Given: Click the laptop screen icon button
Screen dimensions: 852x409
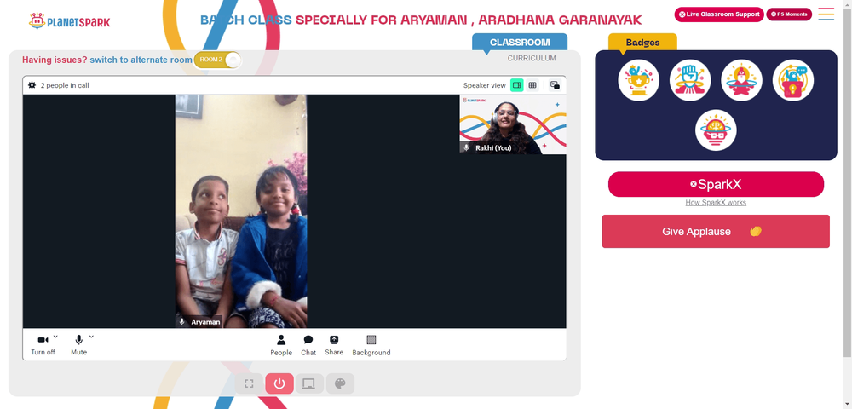Looking at the screenshot, I should pos(309,383).
